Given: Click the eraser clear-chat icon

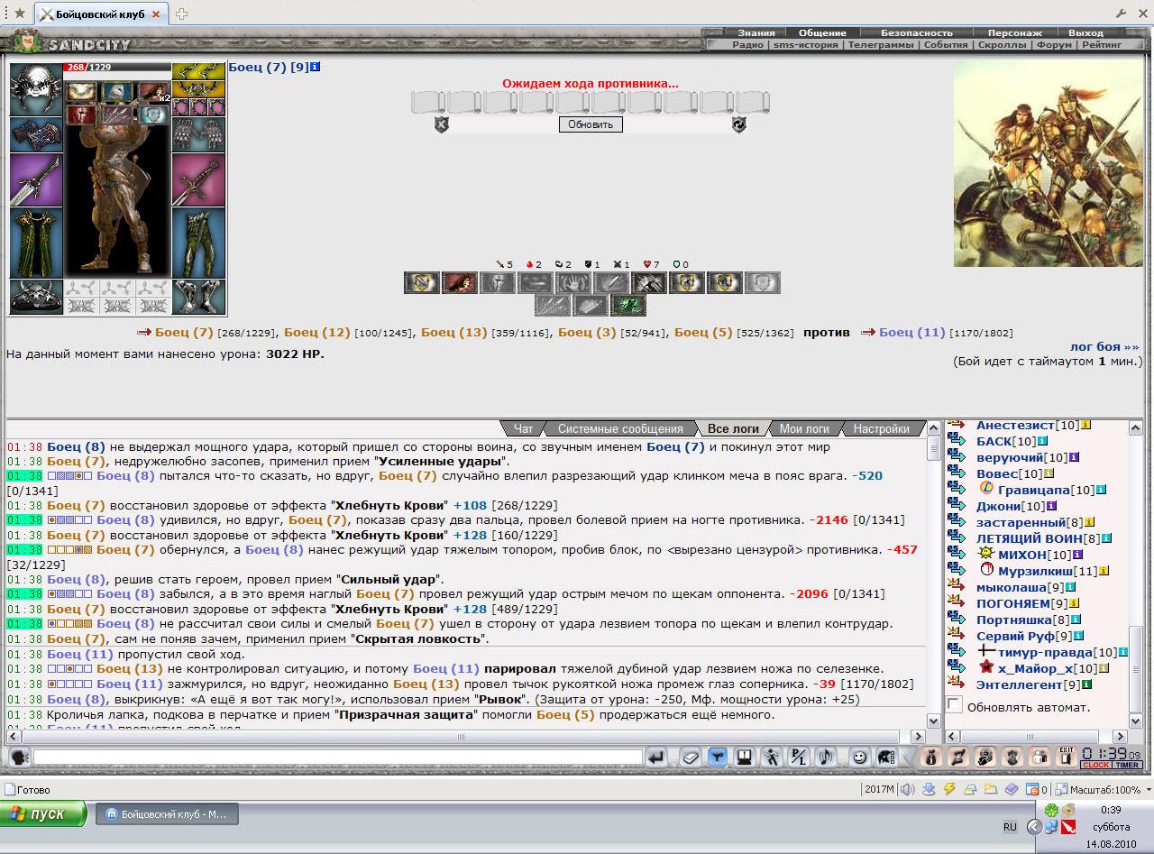Looking at the screenshot, I should (x=690, y=758).
